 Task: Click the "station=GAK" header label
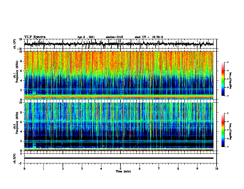[115, 37]
